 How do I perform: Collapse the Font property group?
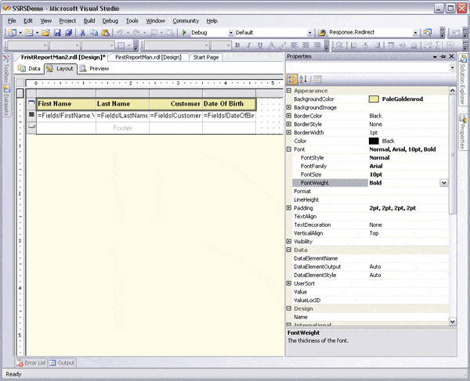click(289, 149)
